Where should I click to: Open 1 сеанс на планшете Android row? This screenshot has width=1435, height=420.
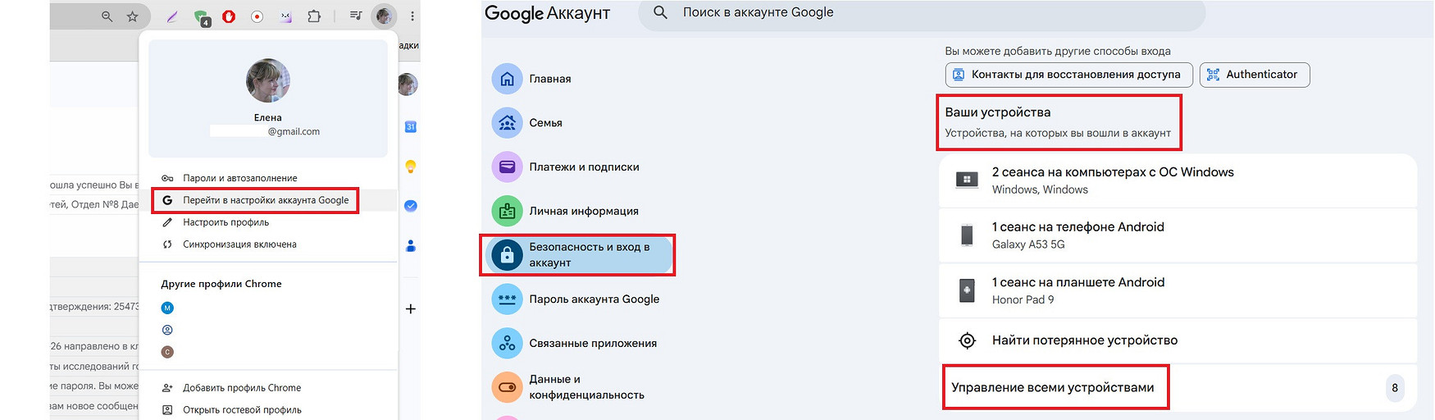tap(1178, 290)
